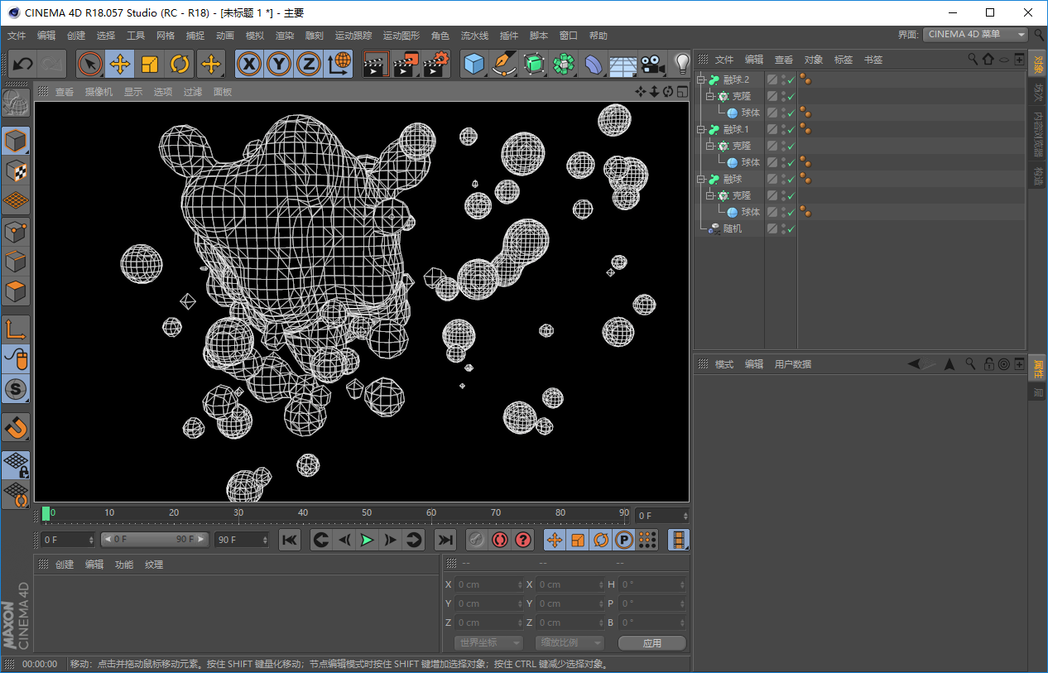The height and width of the screenshot is (673, 1048).
Task: Collapse the 融球.2 tree node
Action: click(x=700, y=80)
